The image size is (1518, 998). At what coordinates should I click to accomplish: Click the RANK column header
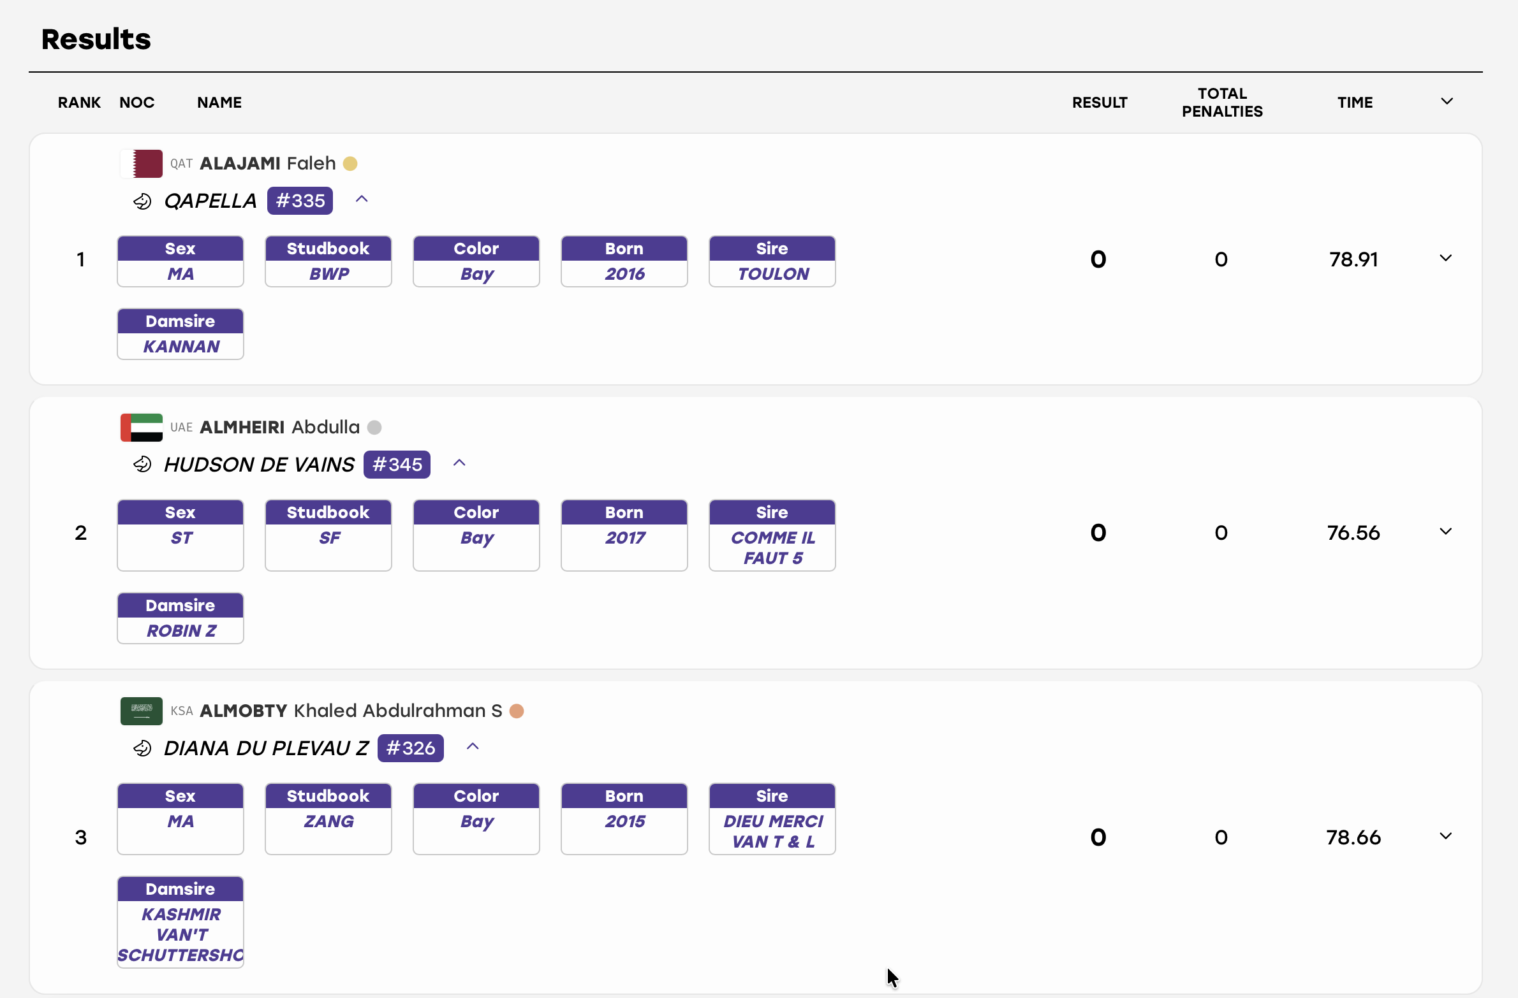(x=79, y=103)
